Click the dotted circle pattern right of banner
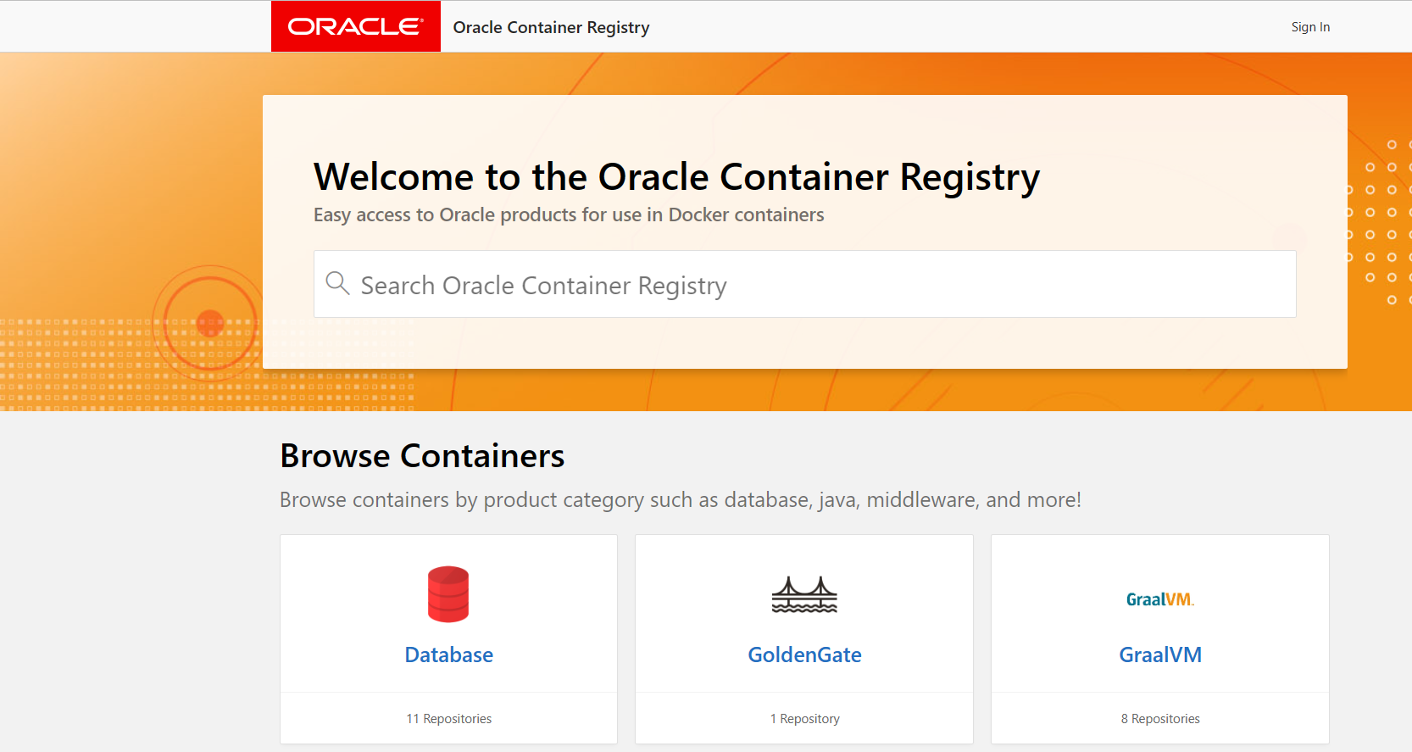1412x752 pixels. coord(1380,222)
